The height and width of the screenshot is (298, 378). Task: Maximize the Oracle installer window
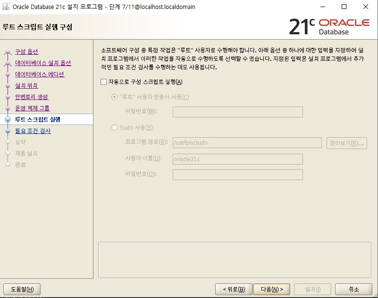[344, 7]
